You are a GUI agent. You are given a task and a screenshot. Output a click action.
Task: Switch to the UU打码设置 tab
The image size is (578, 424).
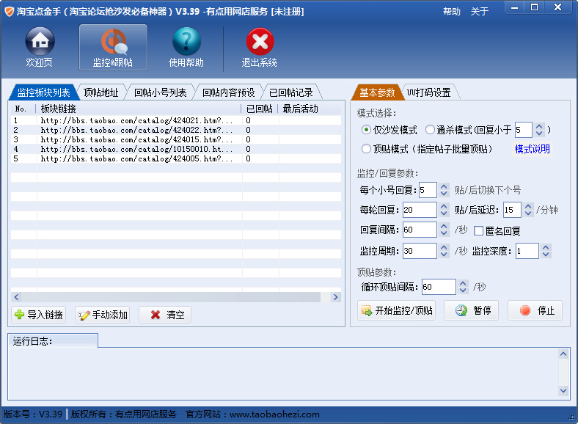[x=429, y=92]
